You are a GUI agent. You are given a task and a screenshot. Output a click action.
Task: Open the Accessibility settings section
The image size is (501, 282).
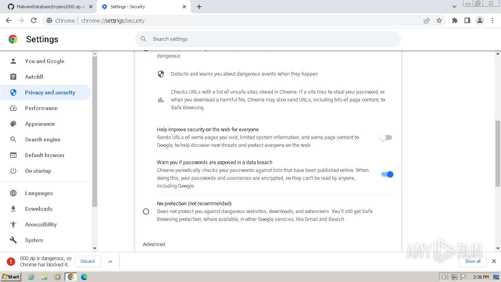(x=45, y=224)
